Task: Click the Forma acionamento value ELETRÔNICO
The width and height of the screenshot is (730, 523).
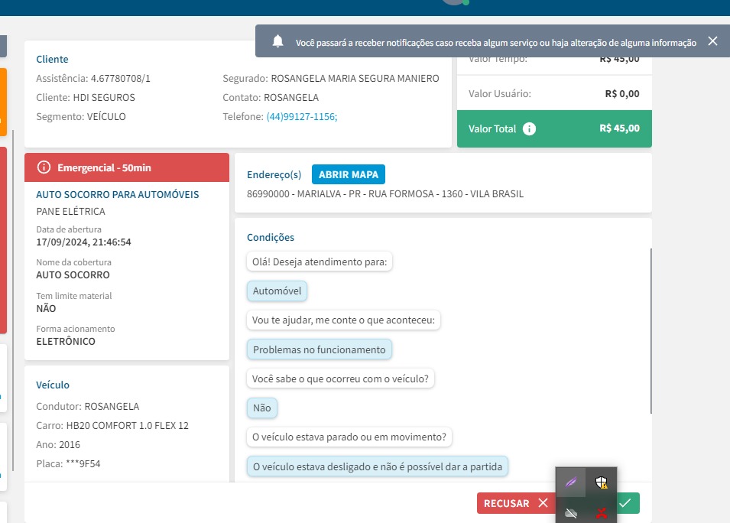Action: click(x=66, y=341)
